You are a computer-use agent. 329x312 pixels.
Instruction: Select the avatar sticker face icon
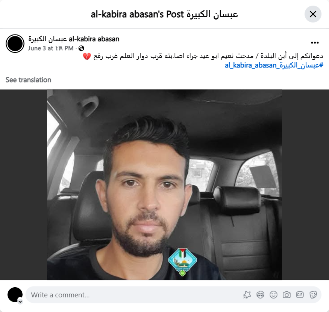(x=261, y=295)
